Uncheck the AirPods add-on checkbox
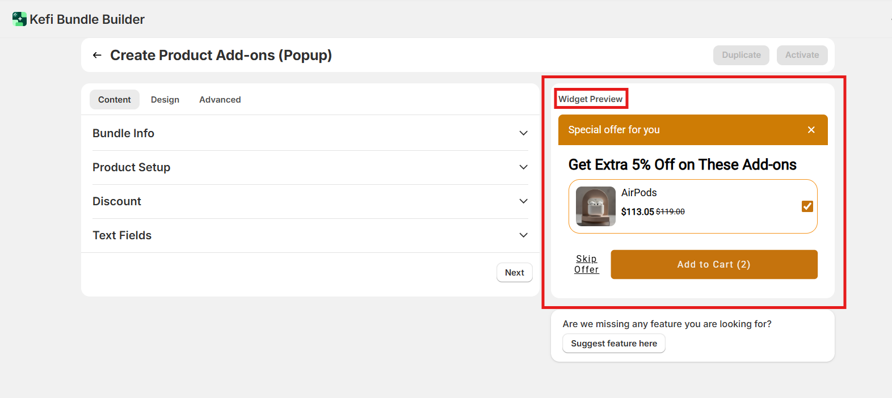 [x=807, y=206]
